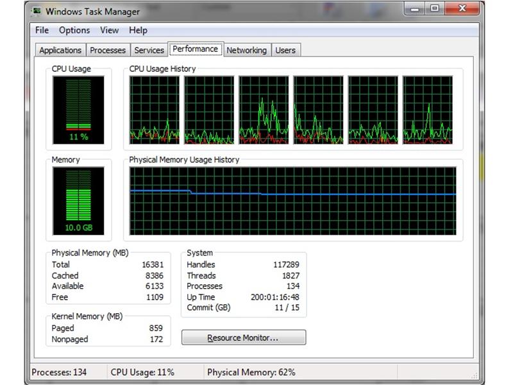Click the last CPU core history graph

[428, 110]
